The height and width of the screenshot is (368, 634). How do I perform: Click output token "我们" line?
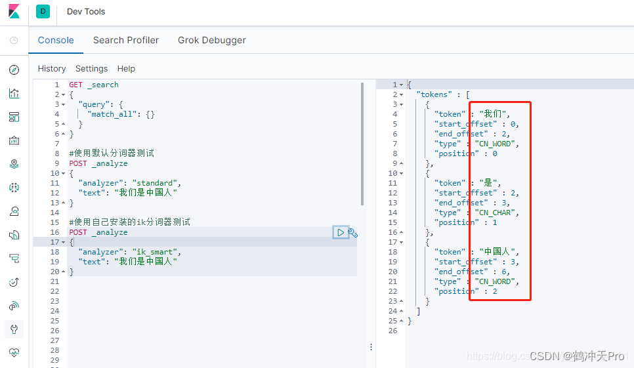click(473, 114)
